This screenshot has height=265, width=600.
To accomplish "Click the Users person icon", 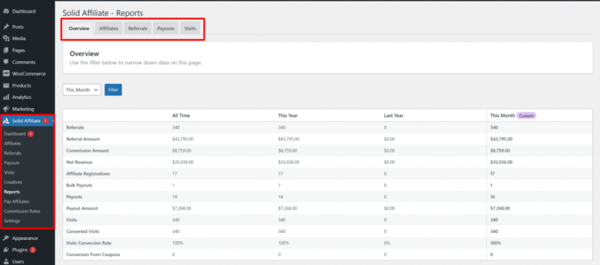I will (x=6, y=261).
